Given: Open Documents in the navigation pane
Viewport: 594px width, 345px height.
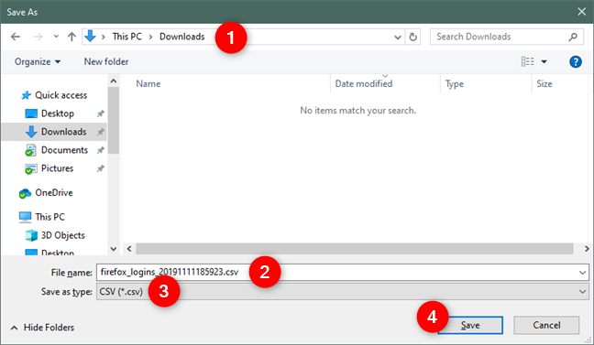Looking at the screenshot, I should pyautogui.click(x=64, y=150).
